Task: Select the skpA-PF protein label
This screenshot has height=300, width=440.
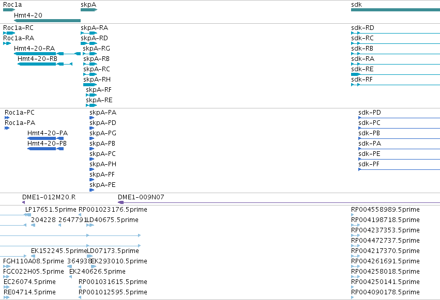Action: coord(102,175)
